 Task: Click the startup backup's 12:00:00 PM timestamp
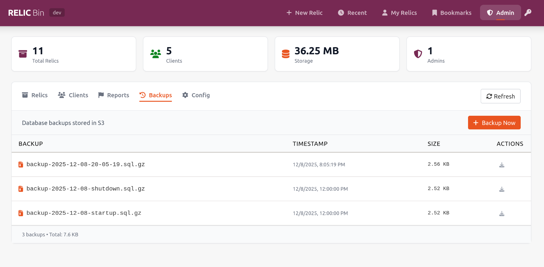pyautogui.click(x=320, y=213)
